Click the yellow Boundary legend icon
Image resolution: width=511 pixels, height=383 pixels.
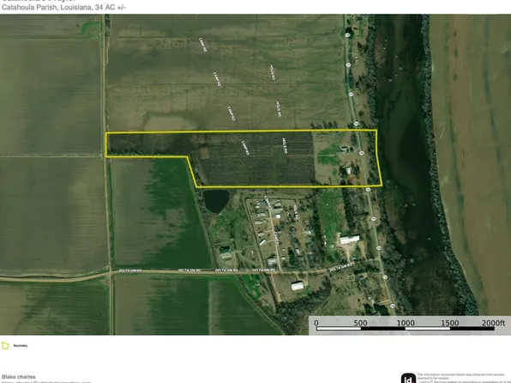click(5, 345)
